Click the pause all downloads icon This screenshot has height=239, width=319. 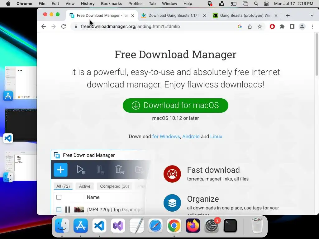pyautogui.click(x=100, y=170)
